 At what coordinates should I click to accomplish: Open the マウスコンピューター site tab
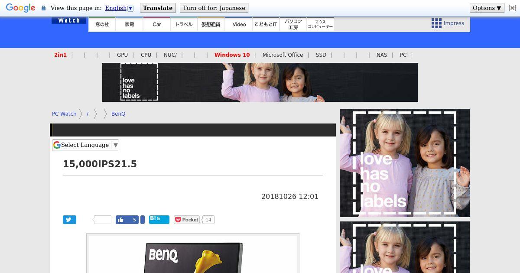coord(320,24)
